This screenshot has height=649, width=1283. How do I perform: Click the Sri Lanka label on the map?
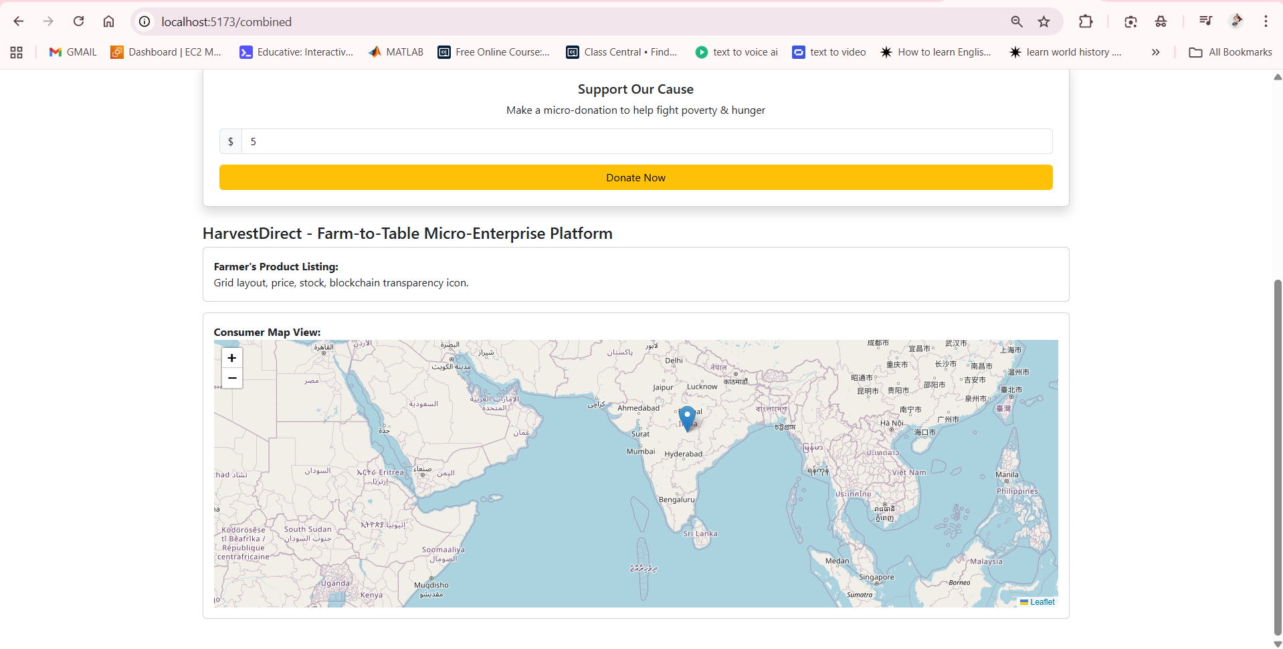point(700,534)
